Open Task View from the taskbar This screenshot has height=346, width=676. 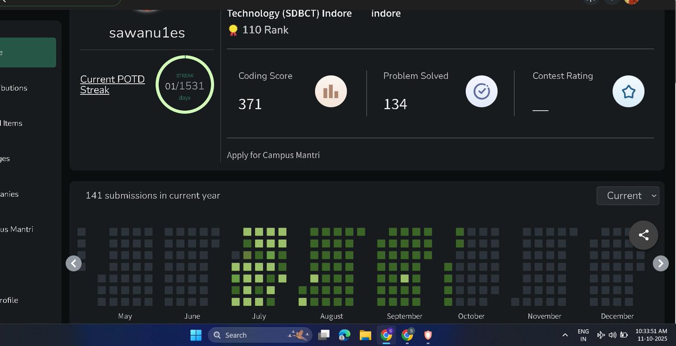pos(324,335)
